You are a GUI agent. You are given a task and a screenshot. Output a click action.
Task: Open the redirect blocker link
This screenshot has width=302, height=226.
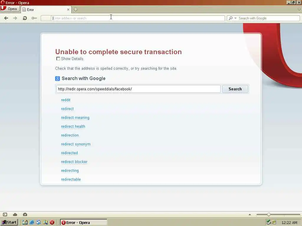[x=74, y=162]
